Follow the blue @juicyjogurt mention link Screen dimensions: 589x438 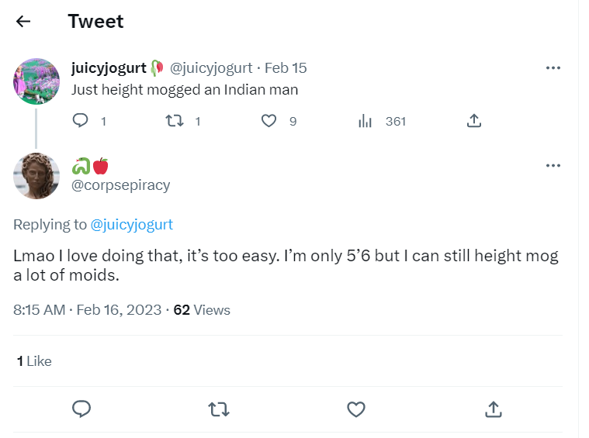131,225
